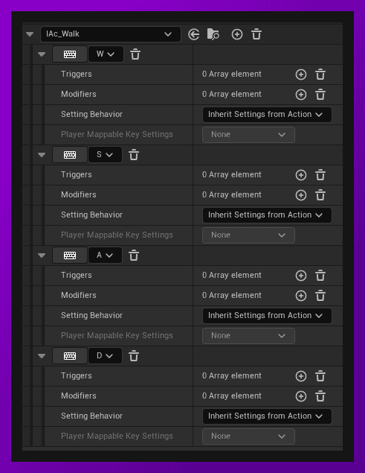Viewport: 365px width, 473px height.
Task: Listen for key press on the A mapping
Action: pyautogui.click(x=70, y=255)
